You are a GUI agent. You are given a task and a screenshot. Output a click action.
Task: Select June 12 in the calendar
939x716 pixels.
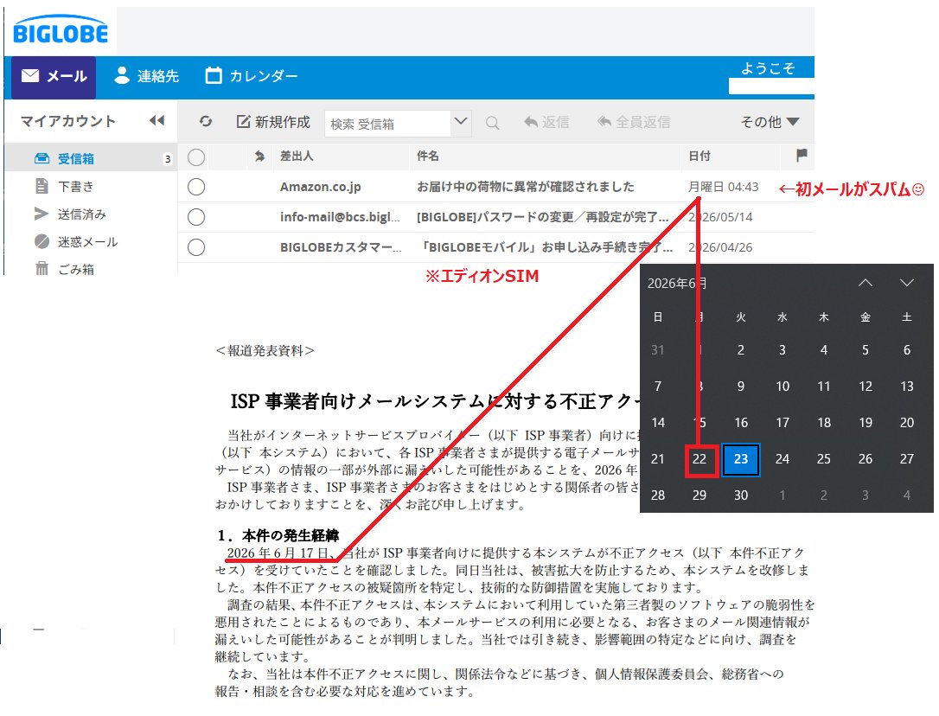point(866,387)
